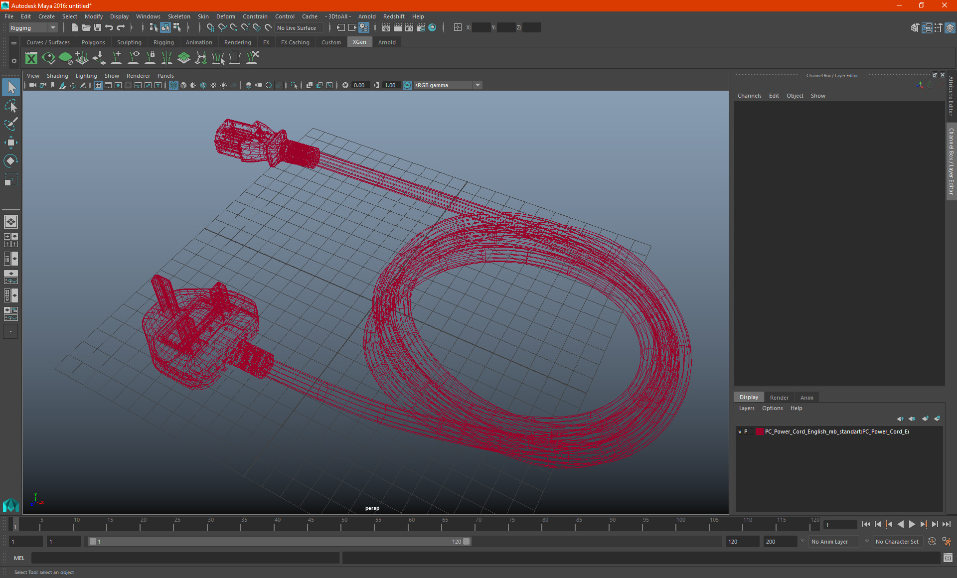This screenshot has height=578, width=957.
Task: Open the Skeleton menu
Action: coord(179,16)
